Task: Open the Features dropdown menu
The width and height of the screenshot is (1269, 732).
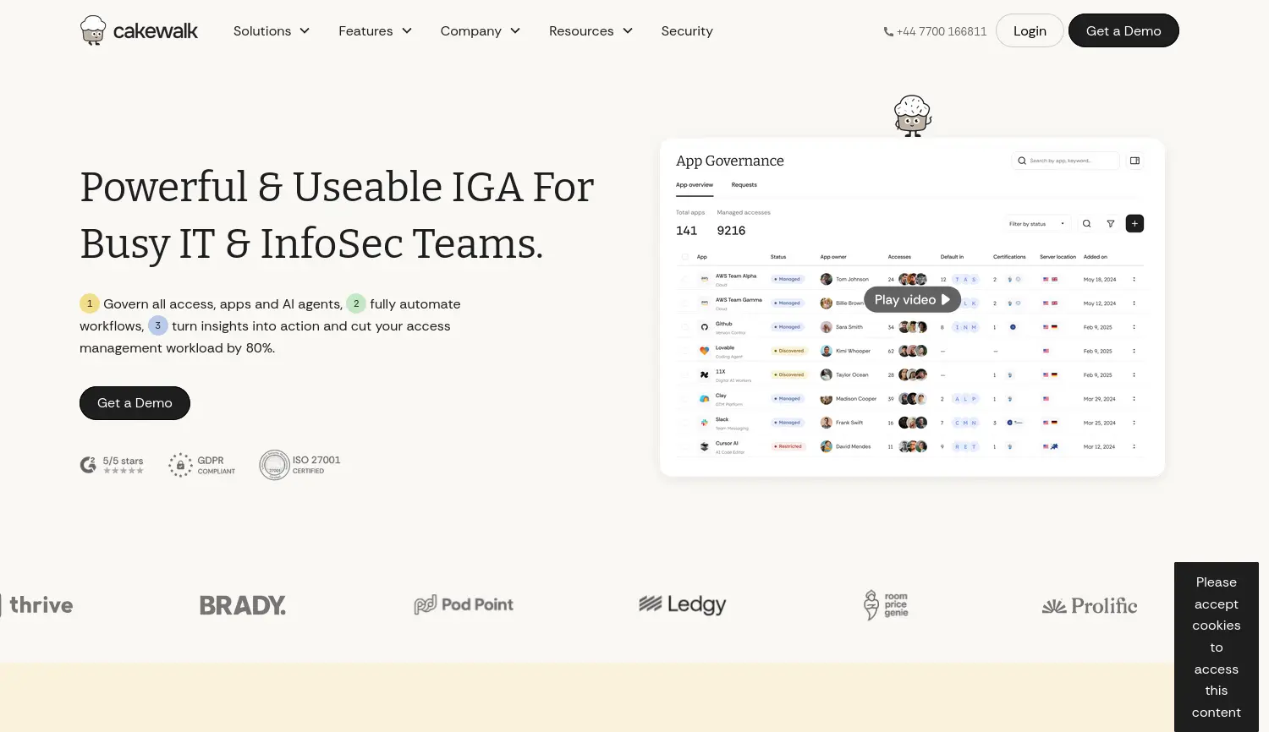Action: point(375,31)
